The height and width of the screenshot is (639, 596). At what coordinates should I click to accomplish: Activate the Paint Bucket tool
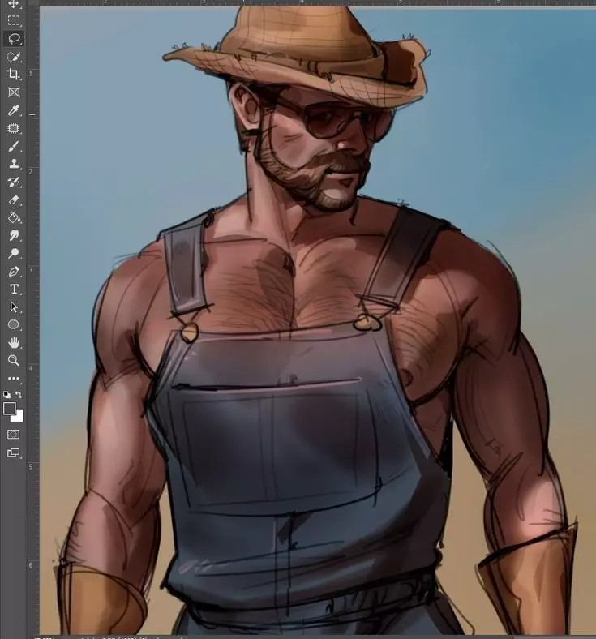pyautogui.click(x=14, y=217)
